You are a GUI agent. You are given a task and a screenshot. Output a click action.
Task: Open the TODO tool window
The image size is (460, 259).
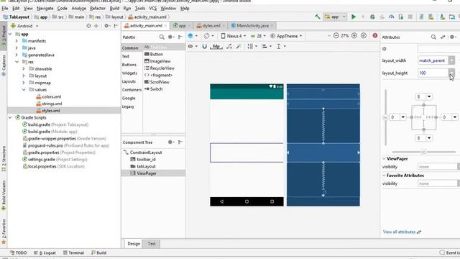click(19, 253)
